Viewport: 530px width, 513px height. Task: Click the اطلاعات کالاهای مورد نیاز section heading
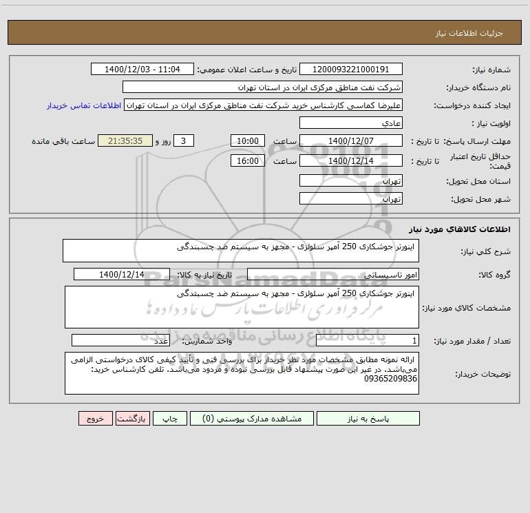(460, 229)
